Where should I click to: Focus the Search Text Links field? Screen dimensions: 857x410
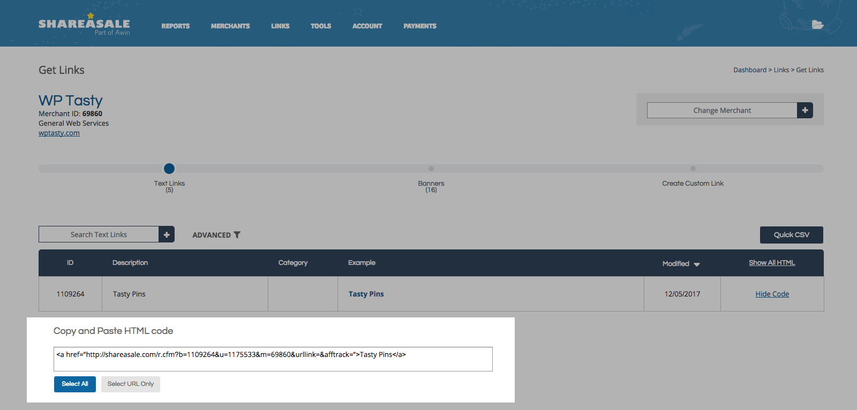[x=99, y=234]
